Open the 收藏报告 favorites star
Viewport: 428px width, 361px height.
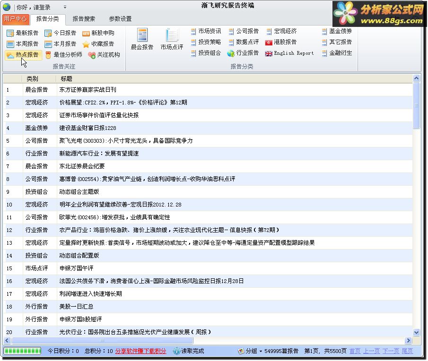click(98, 44)
